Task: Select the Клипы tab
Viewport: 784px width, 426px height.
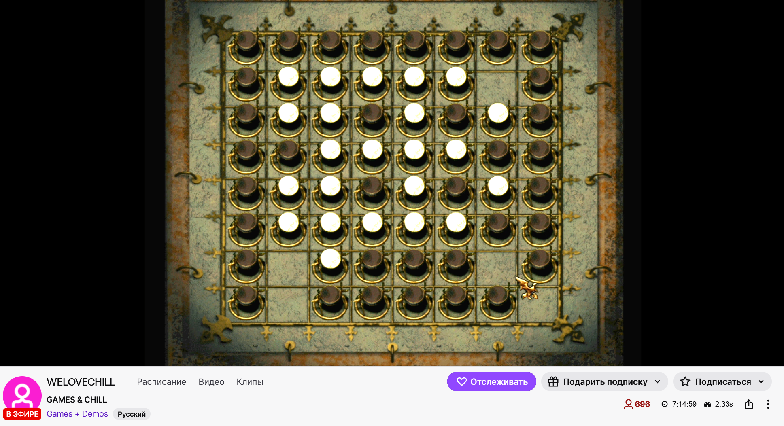Action: [250, 382]
